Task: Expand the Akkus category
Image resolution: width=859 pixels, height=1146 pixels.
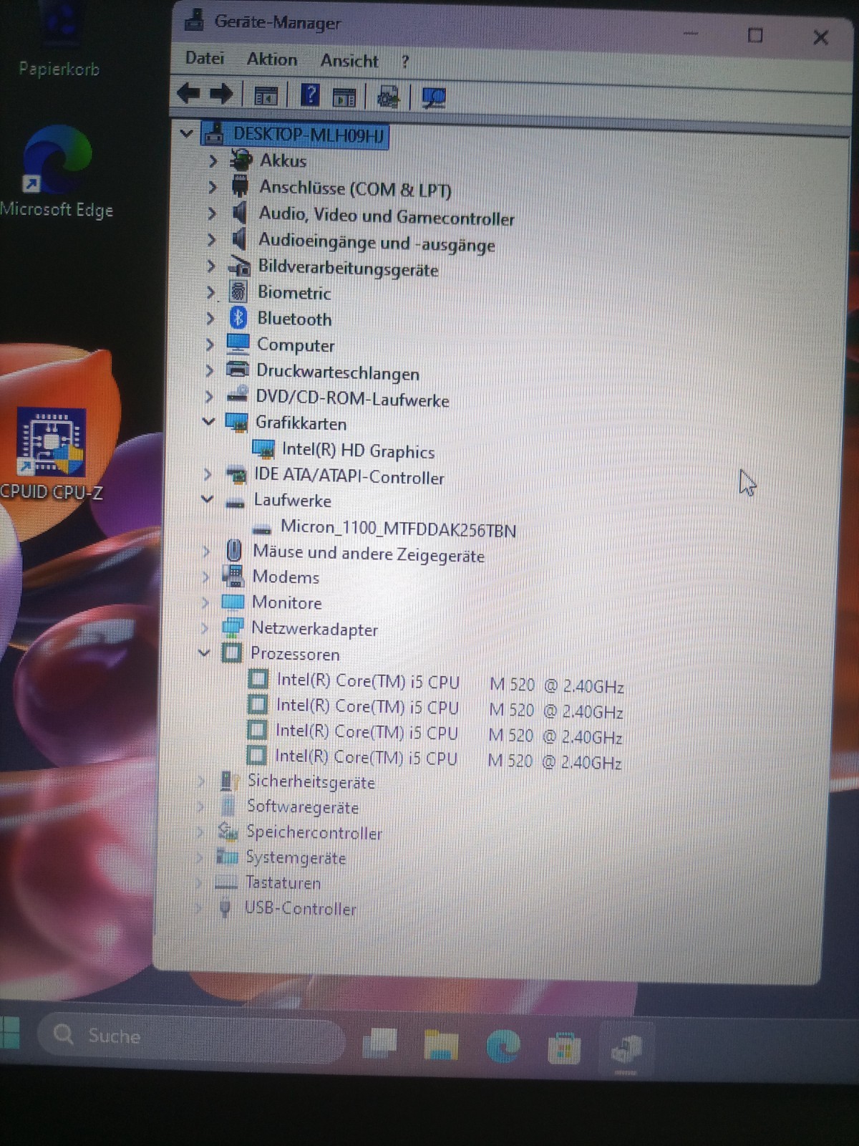Action: (213, 160)
